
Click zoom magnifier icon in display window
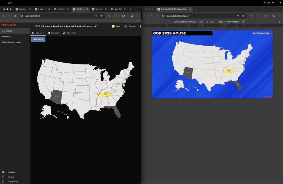pyautogui.click(x=238, y=16)
